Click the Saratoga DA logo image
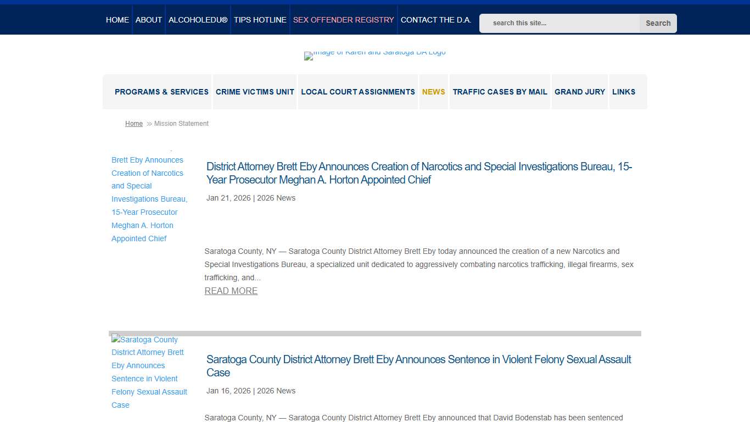This screenshot has height=422, width=750. (x=375, y=54)
